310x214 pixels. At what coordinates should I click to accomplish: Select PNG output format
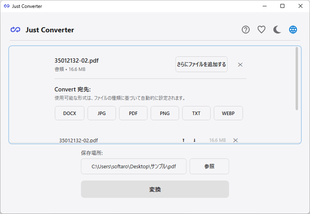tap(165, 113)
